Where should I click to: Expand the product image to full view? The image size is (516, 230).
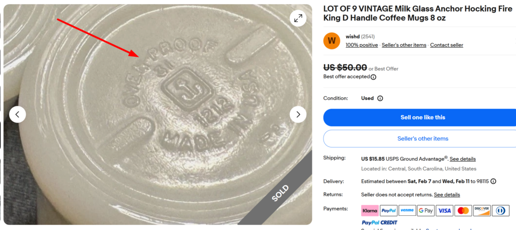tap(298, 19)
